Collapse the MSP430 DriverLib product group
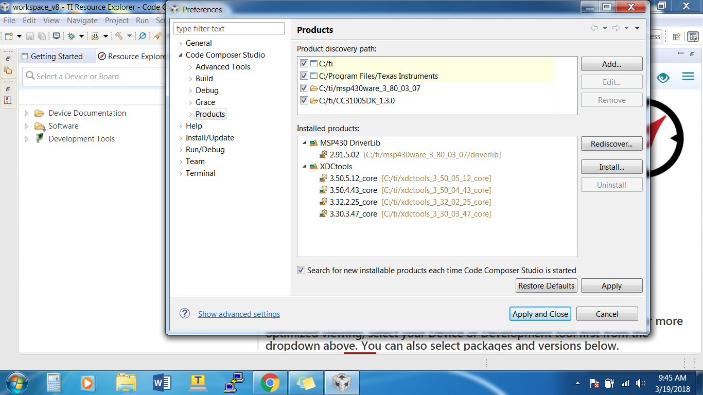The width and height of the screenshot is (703, 395). [304, 143]
